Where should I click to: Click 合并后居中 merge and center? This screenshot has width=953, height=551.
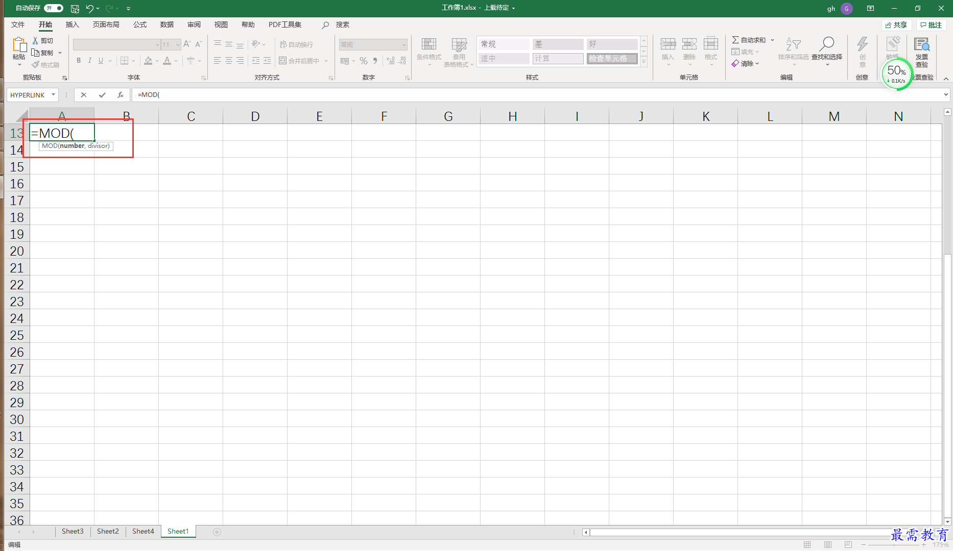299,61
